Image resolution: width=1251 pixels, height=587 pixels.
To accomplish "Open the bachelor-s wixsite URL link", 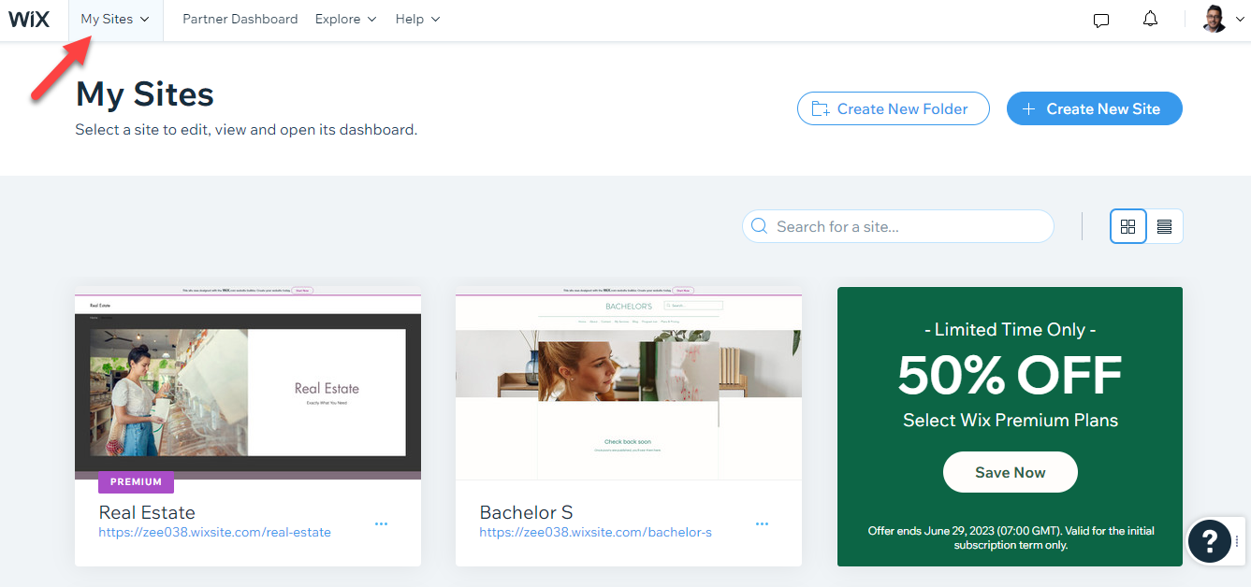I will (595, 532).
